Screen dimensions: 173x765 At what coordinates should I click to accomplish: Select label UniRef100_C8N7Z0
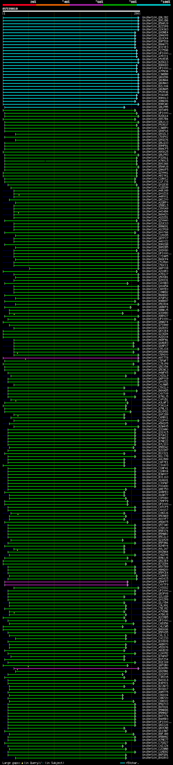click(x=155, y=698)
